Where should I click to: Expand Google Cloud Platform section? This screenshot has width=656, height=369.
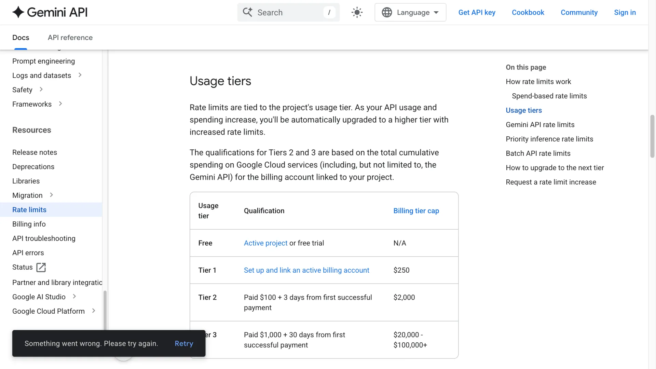click(94, 311)
